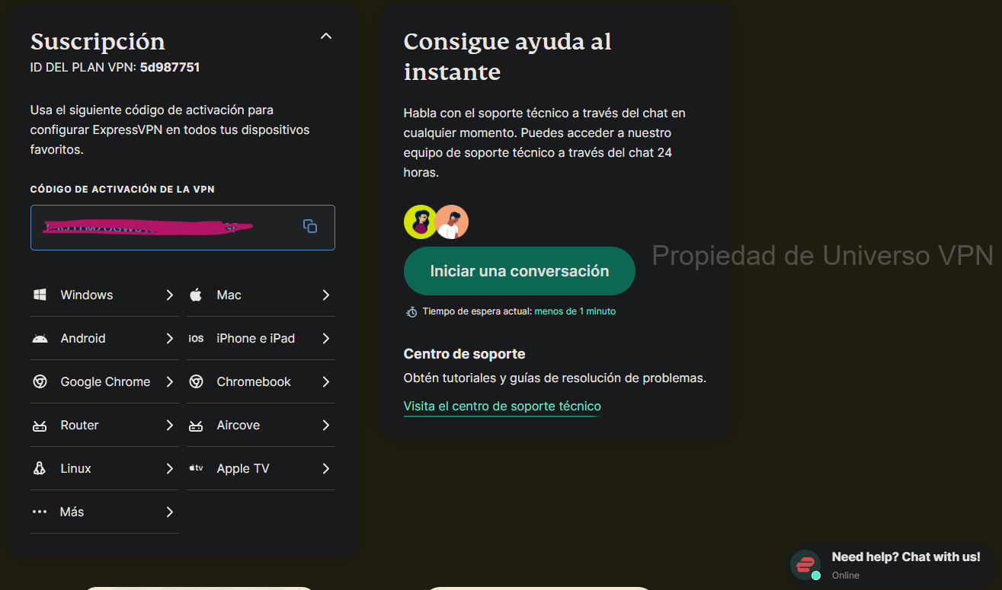Visit the centro de soporte técnico link

pyautogui.click(x=501, y=406)
